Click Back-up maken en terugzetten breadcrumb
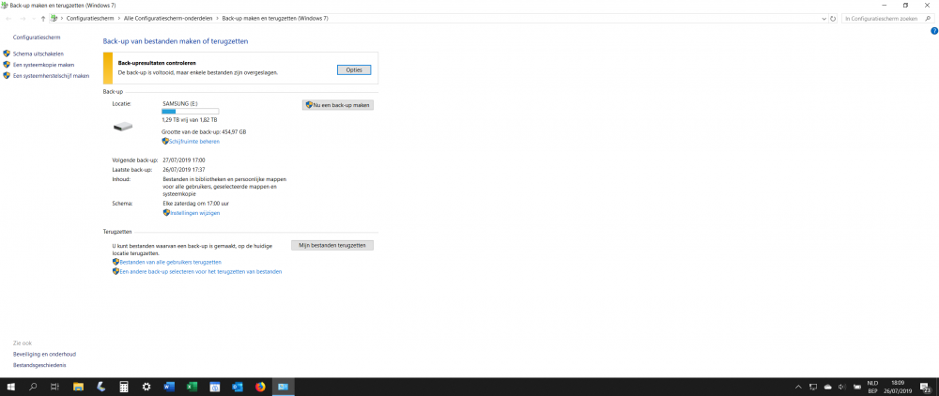This screenshot has width=939, height=396. tap(275, 19)
